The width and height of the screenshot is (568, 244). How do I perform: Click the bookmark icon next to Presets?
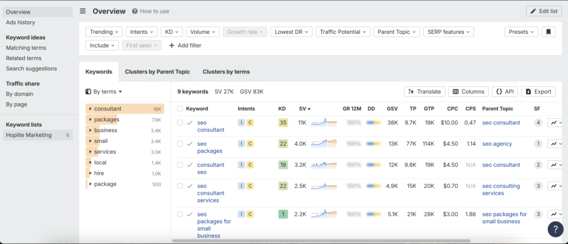click(x=548, y=32)
